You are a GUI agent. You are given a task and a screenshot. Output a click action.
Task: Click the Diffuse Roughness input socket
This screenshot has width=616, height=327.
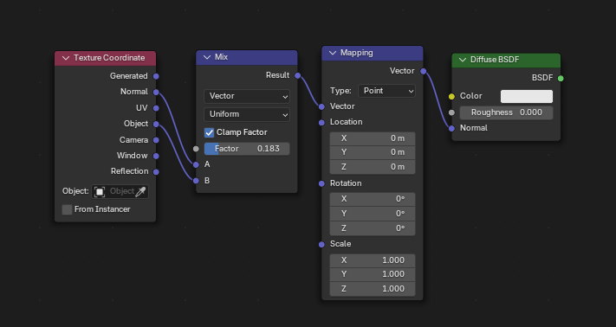point(451,112)
